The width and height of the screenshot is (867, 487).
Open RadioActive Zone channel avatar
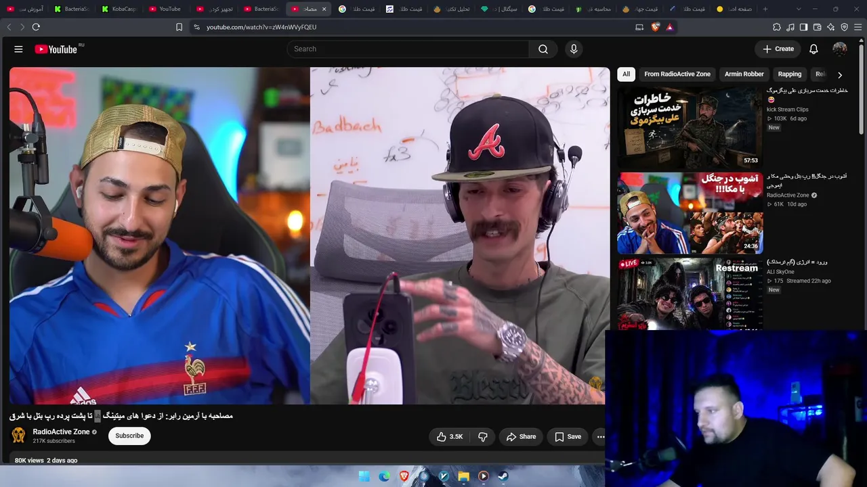coord(18,436)
